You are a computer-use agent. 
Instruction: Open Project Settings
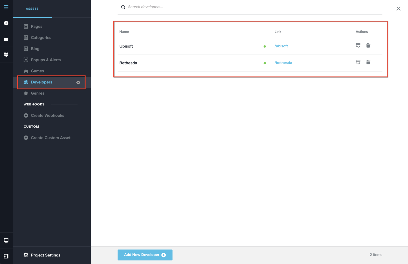click(x=46, y=255)
